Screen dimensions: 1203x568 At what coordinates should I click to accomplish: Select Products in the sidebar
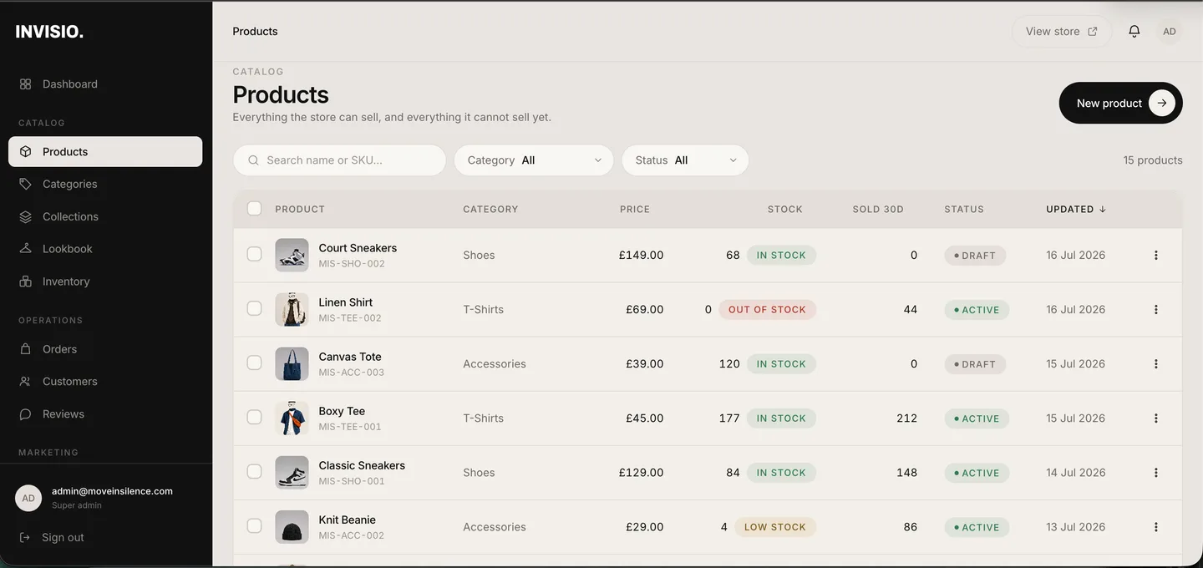coord(105,152)
